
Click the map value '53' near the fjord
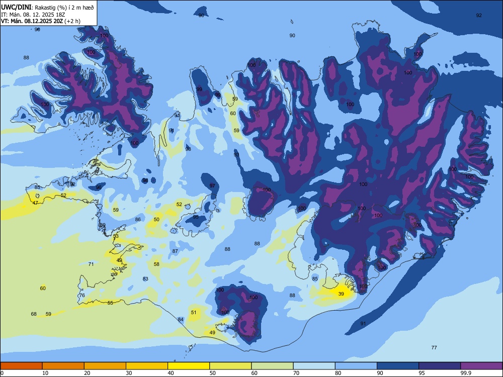(x=116, y=236)
